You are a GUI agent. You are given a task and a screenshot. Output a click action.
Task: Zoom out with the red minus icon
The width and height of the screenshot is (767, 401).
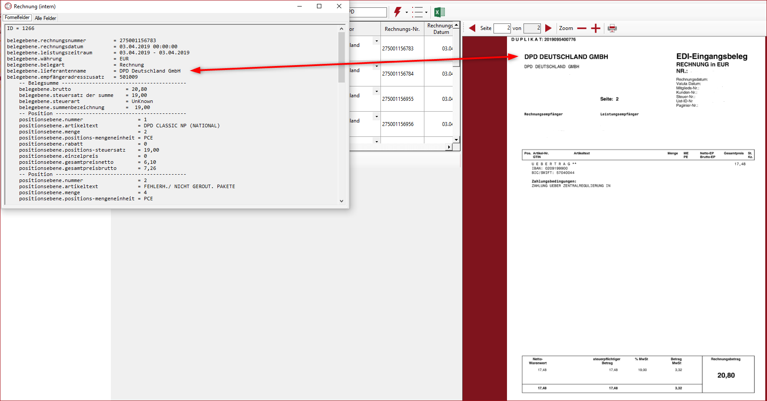pyautogui.click(x=582, y=29)
